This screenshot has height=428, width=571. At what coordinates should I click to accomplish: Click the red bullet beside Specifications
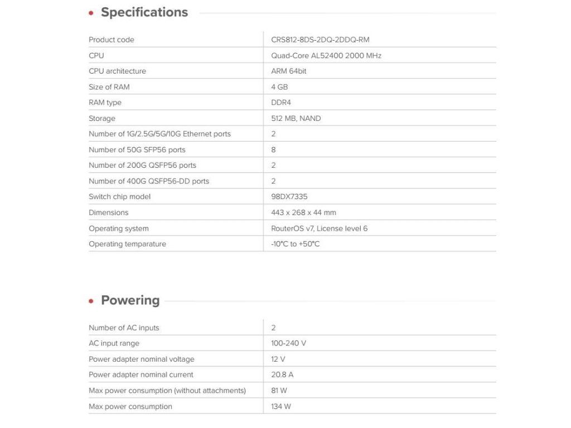pyautogui.click(x=91, y=13)
